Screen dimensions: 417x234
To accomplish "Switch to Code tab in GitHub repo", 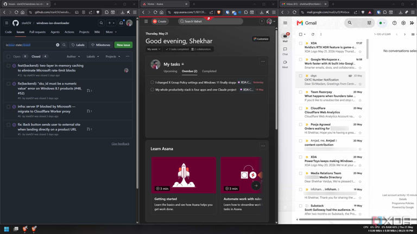I will point(8,32).
